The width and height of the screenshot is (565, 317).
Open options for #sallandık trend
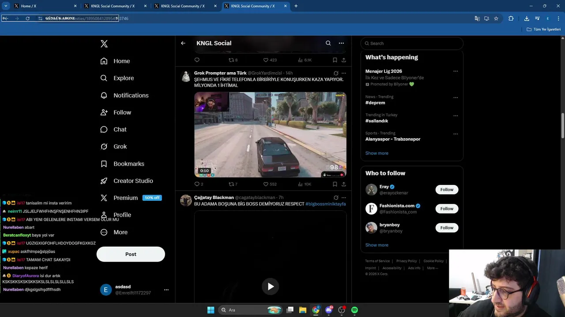click(456, 116)
